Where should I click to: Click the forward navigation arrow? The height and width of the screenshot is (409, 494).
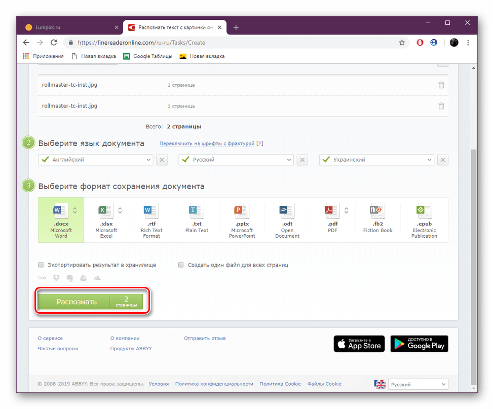pyautogui.click(x=40, y=43)
